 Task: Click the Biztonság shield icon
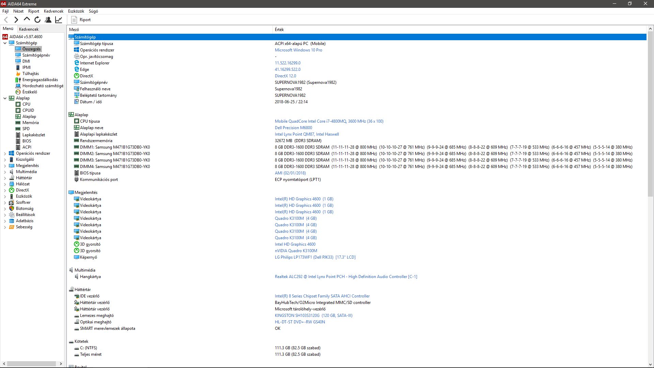coord(12,209)
